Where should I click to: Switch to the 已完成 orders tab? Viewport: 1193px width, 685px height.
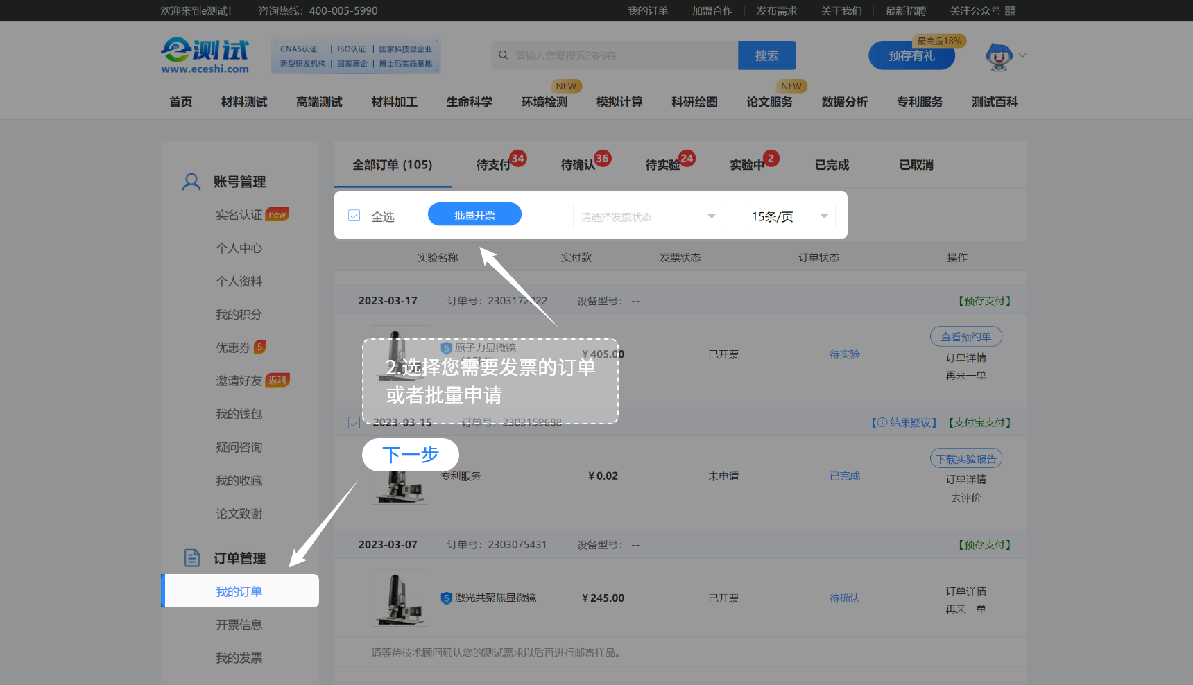(x=832, y=165)
